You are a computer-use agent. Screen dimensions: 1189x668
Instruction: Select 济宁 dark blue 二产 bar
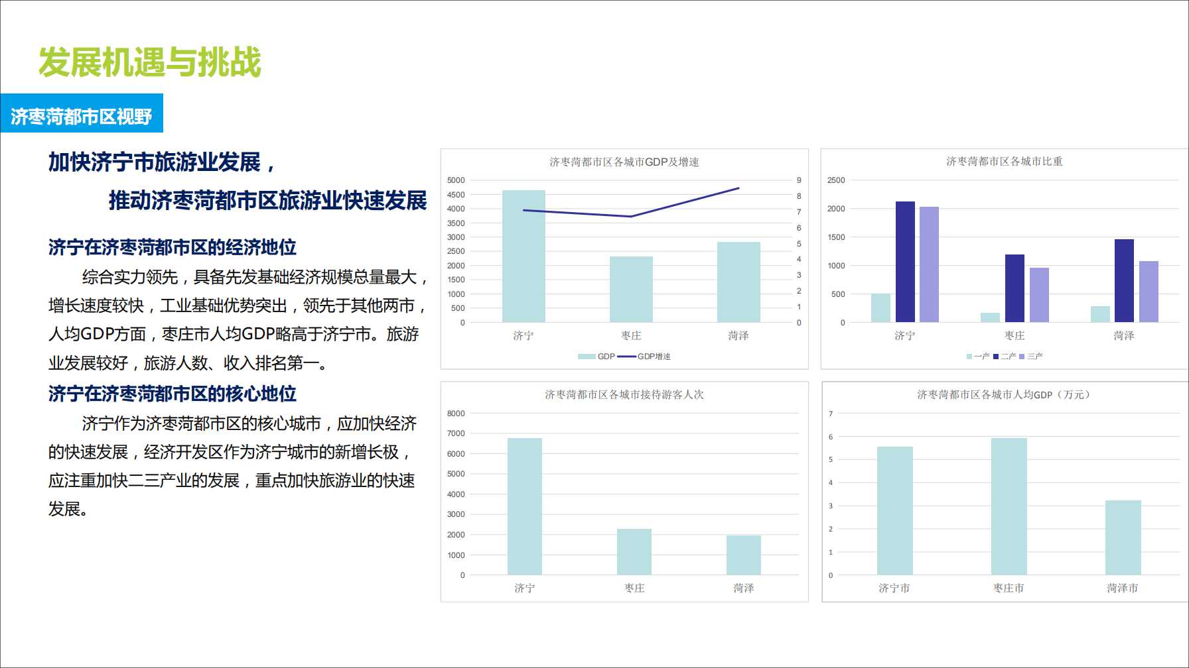905,262
